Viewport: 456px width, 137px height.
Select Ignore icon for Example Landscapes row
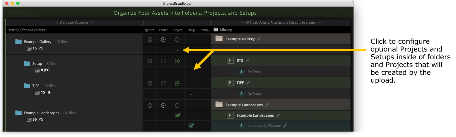(150, 106)
